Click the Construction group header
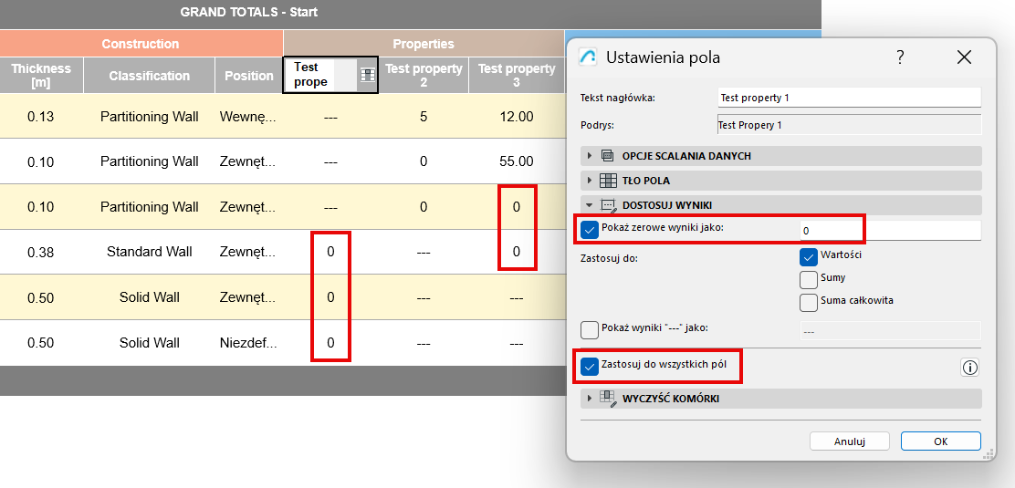 click(141, 44)
